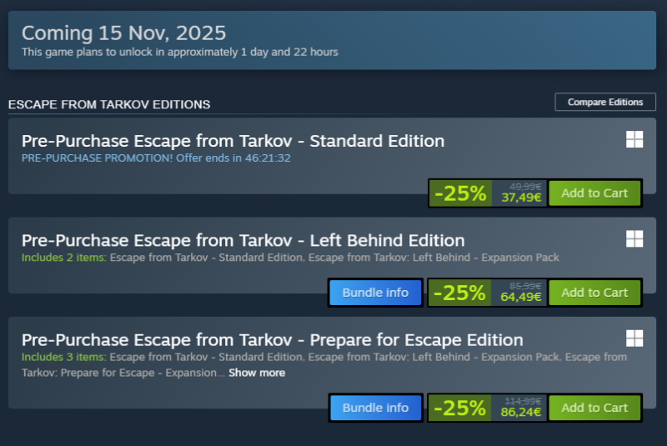View Bundle info for Left Behind Edition
Viewport: 667px width, 446px height.
click(x=375, y=293)
